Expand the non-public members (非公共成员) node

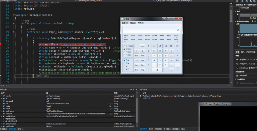pyautogui.click(x=4, y=121)
